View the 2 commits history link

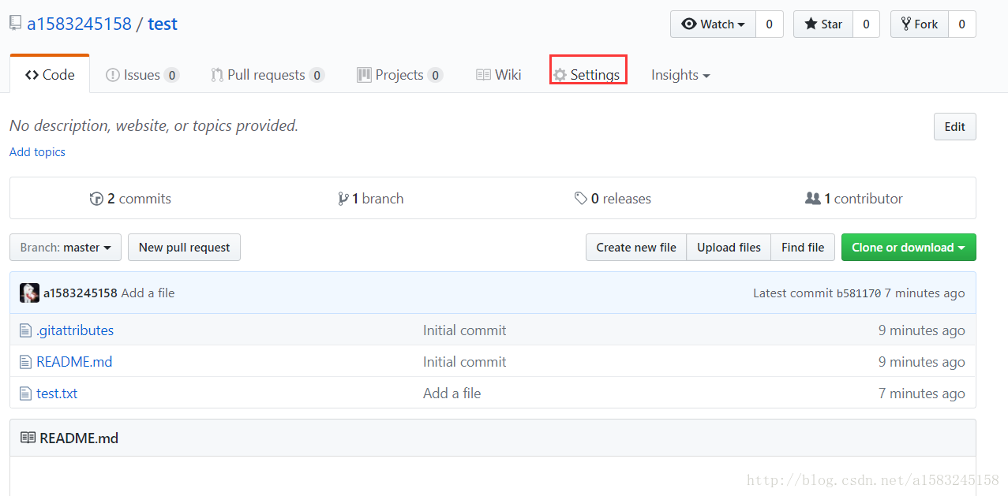(x=130, y=199)
